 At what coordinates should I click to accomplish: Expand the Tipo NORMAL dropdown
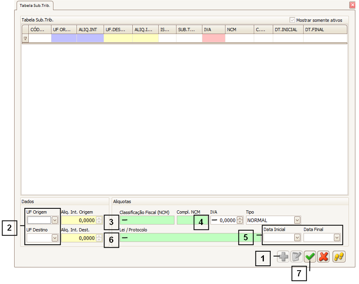pyautogui.click(x=297, y=220)
